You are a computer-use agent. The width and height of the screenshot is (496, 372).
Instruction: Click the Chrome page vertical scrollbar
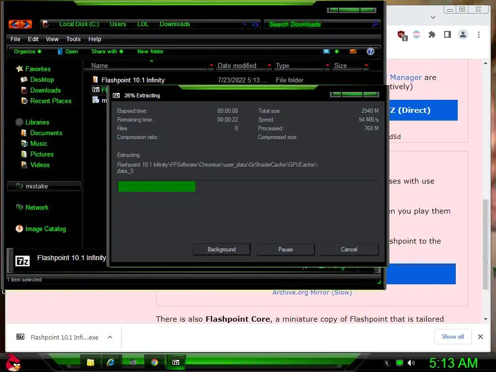pyautogui.click(x=485, y=245)
